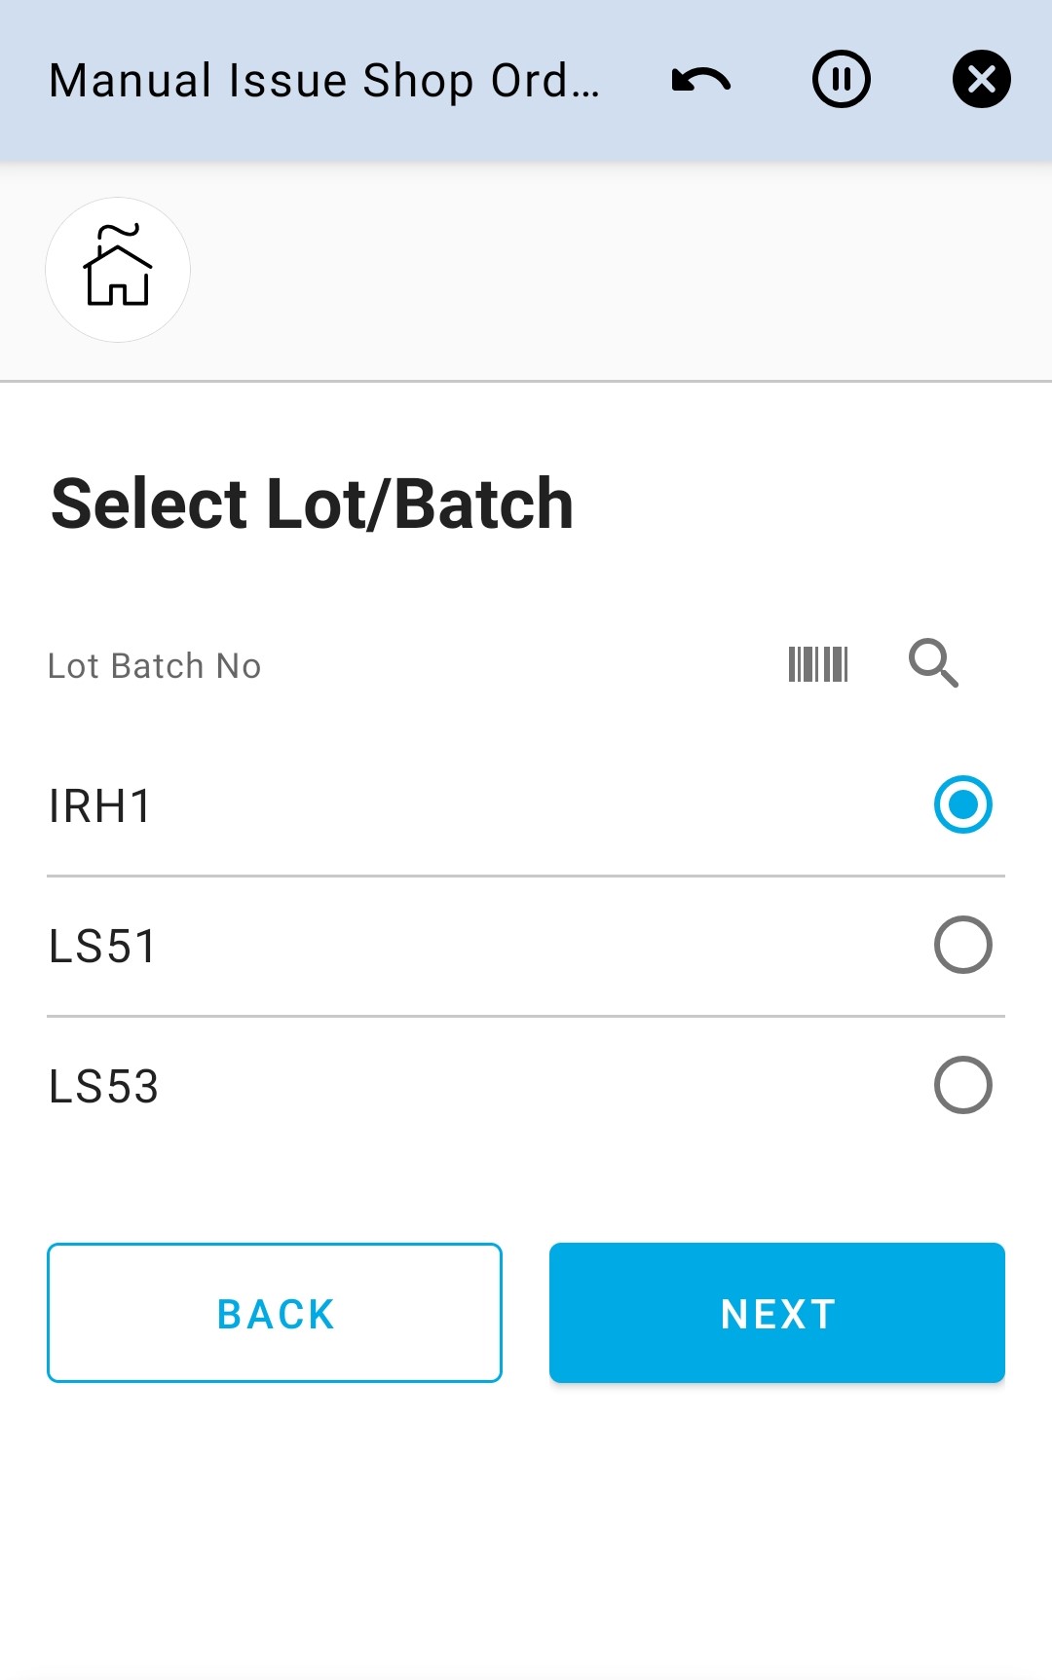Click the Manual Issue Shop Order title
Viewport: 1052px width, 1680px height.
[x=326, y=80]
